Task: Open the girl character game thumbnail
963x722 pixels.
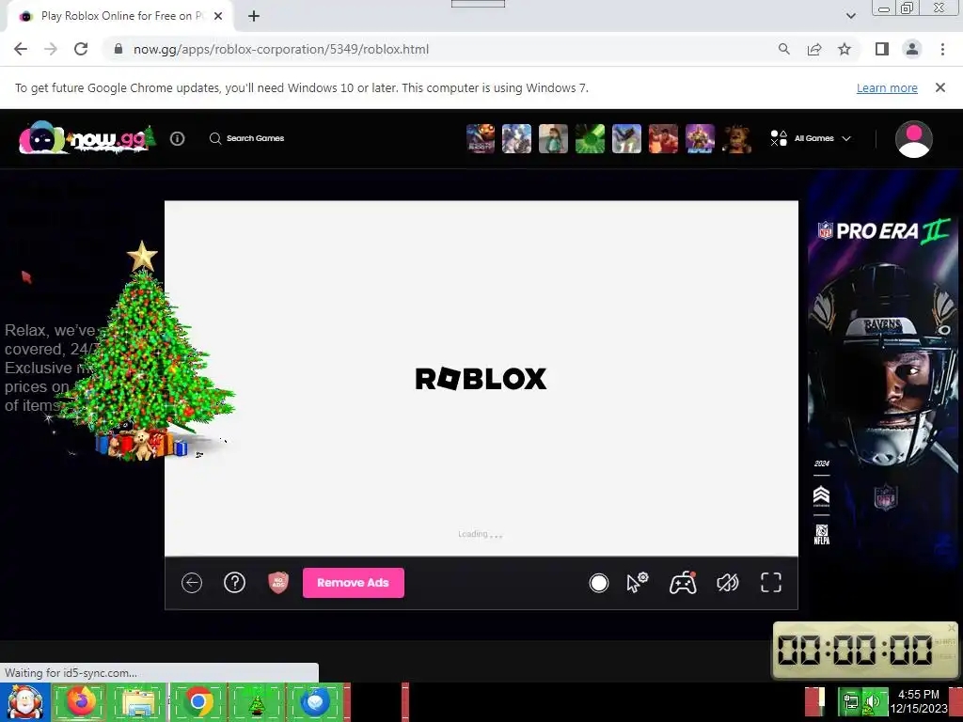Action: pyautogui.click(x=553, y=138)
